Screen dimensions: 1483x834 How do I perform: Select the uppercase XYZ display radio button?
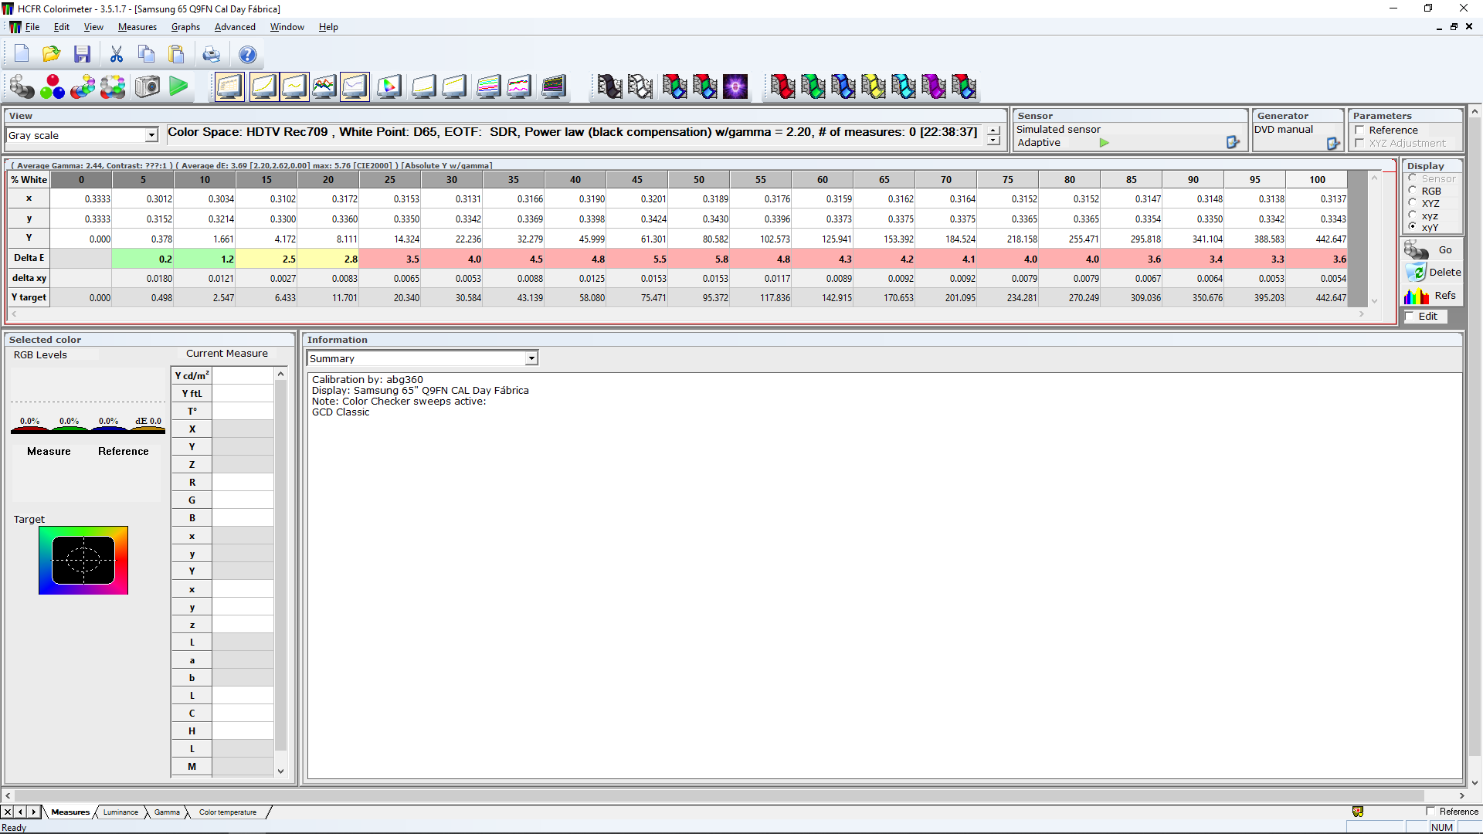(x=1413, y=202)
